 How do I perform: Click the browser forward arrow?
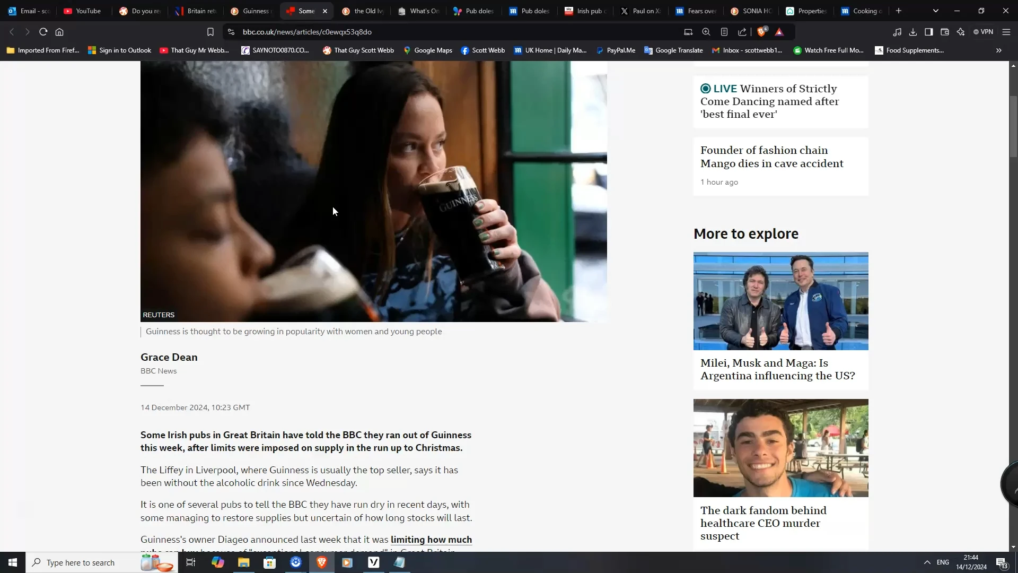pos(28,32)
